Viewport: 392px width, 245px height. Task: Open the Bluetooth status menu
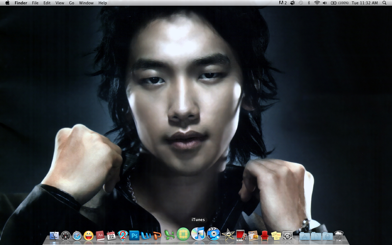[x=309, y=3]
